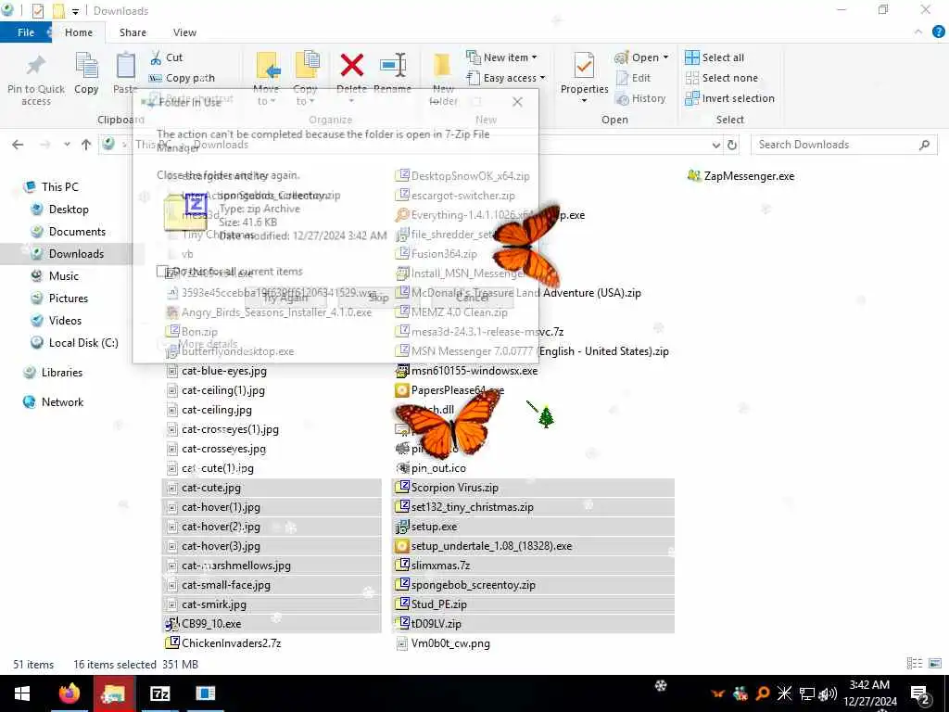Select Desktop in the navigation pane
This screenshot has height=712, width=949.
pyautogui.click(x=69, y=210)
